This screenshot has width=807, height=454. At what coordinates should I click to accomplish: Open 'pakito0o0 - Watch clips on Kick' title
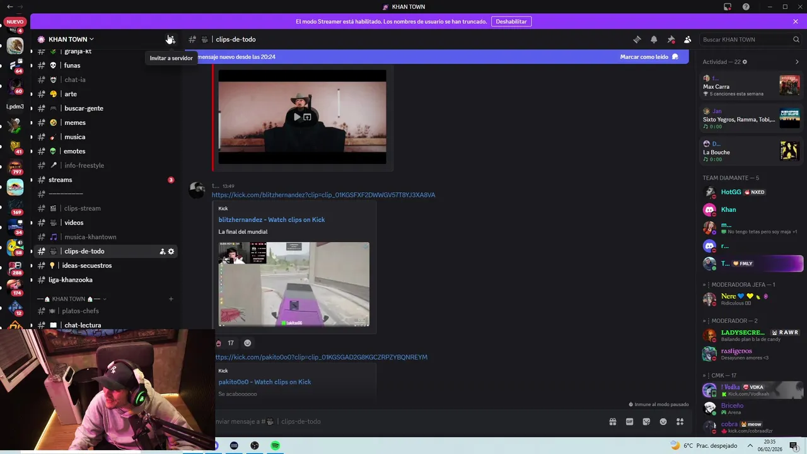[x=265, y=382]
